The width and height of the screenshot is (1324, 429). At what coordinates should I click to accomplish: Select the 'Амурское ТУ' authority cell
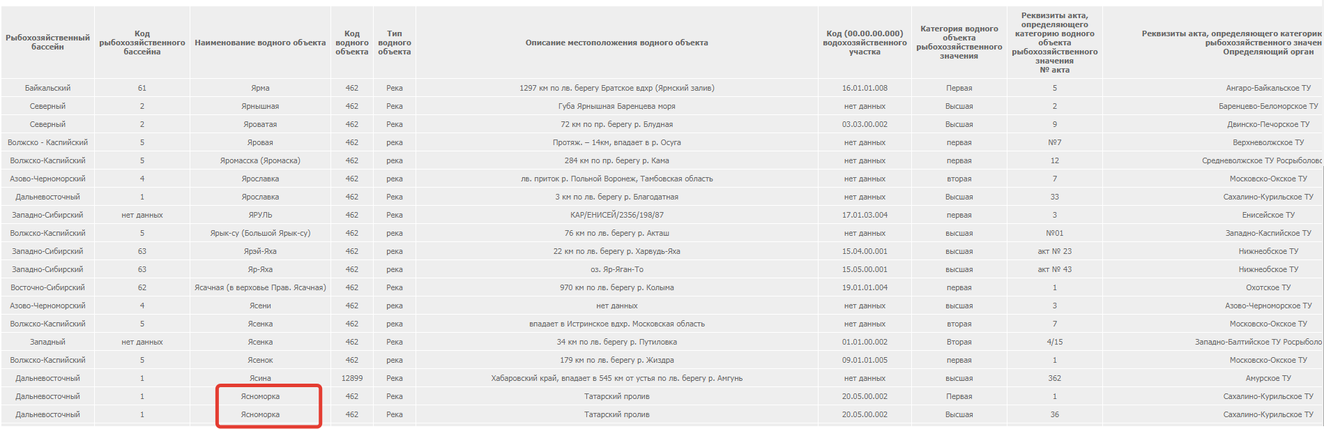(x=1268, y=378)
